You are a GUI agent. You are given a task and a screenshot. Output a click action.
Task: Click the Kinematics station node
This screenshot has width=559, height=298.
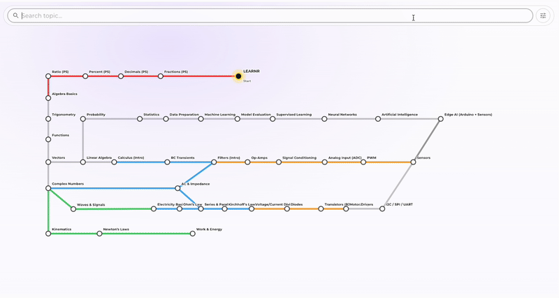pyautogui.click(x=48, y=234)
